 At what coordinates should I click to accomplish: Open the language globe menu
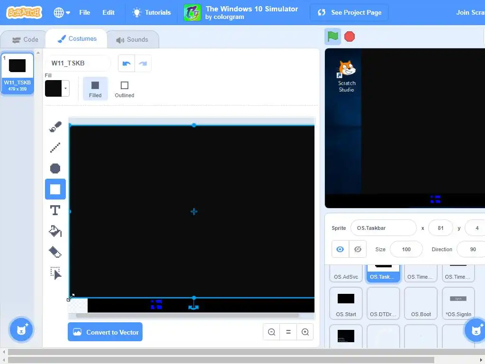(x=62, y=12)
